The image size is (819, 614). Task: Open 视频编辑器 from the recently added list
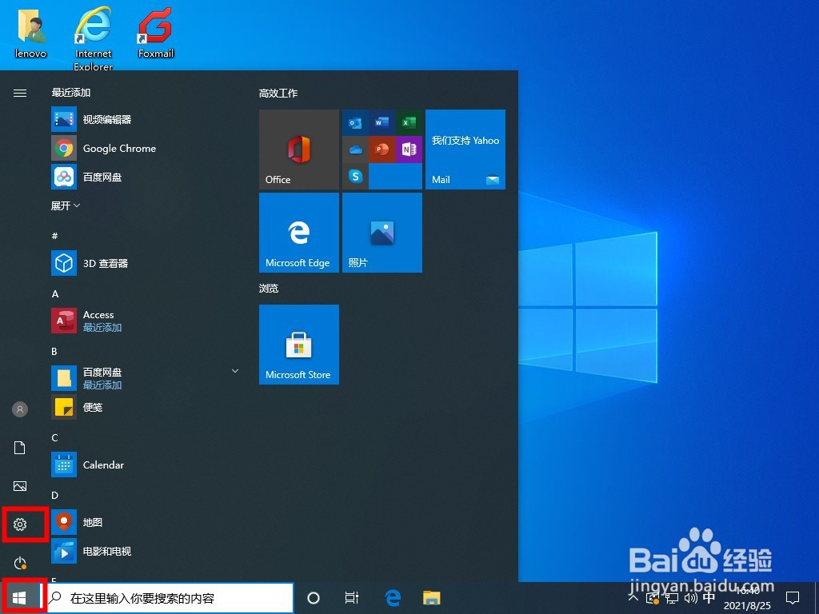pyautogui.click(x=144, y=120)
